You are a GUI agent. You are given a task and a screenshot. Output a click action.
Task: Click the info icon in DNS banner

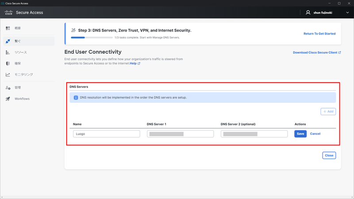click(76, 98)
